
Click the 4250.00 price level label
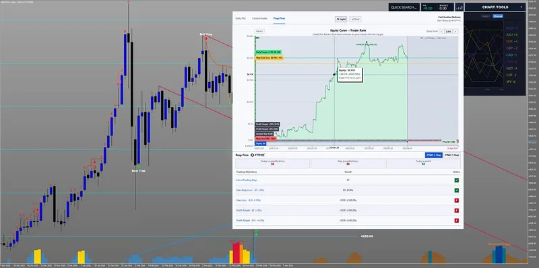click(x=367, y=236)
